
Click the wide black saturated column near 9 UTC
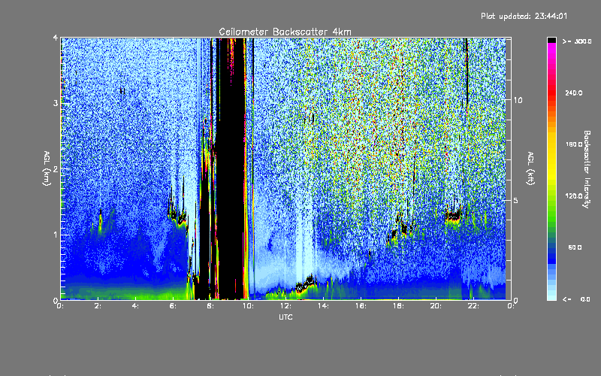[231, 168]
